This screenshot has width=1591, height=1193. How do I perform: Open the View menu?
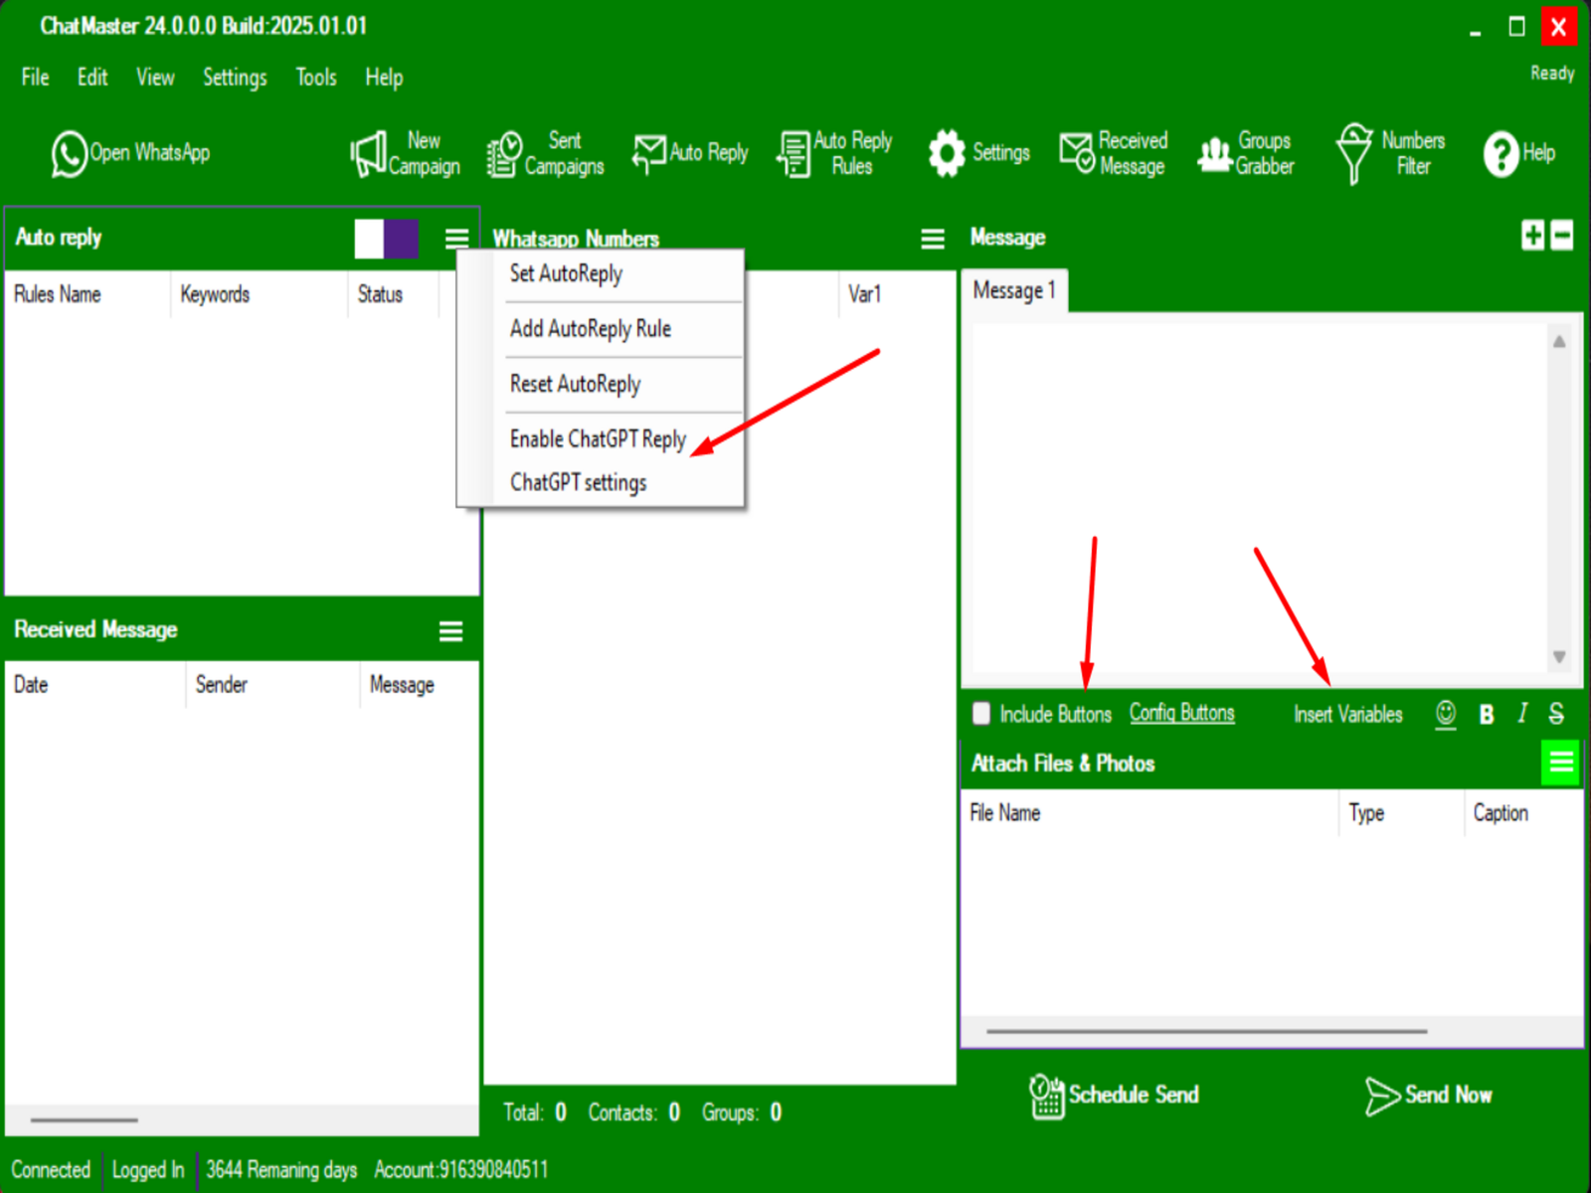tap(155, 78)
